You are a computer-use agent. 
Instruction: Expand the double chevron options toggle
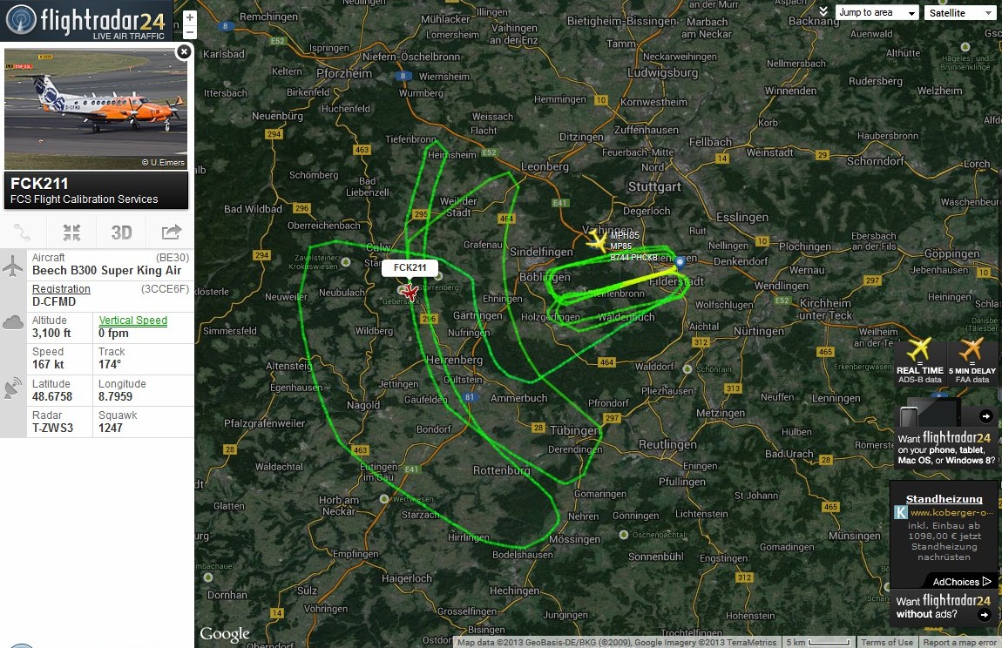(x=823, y=11)
